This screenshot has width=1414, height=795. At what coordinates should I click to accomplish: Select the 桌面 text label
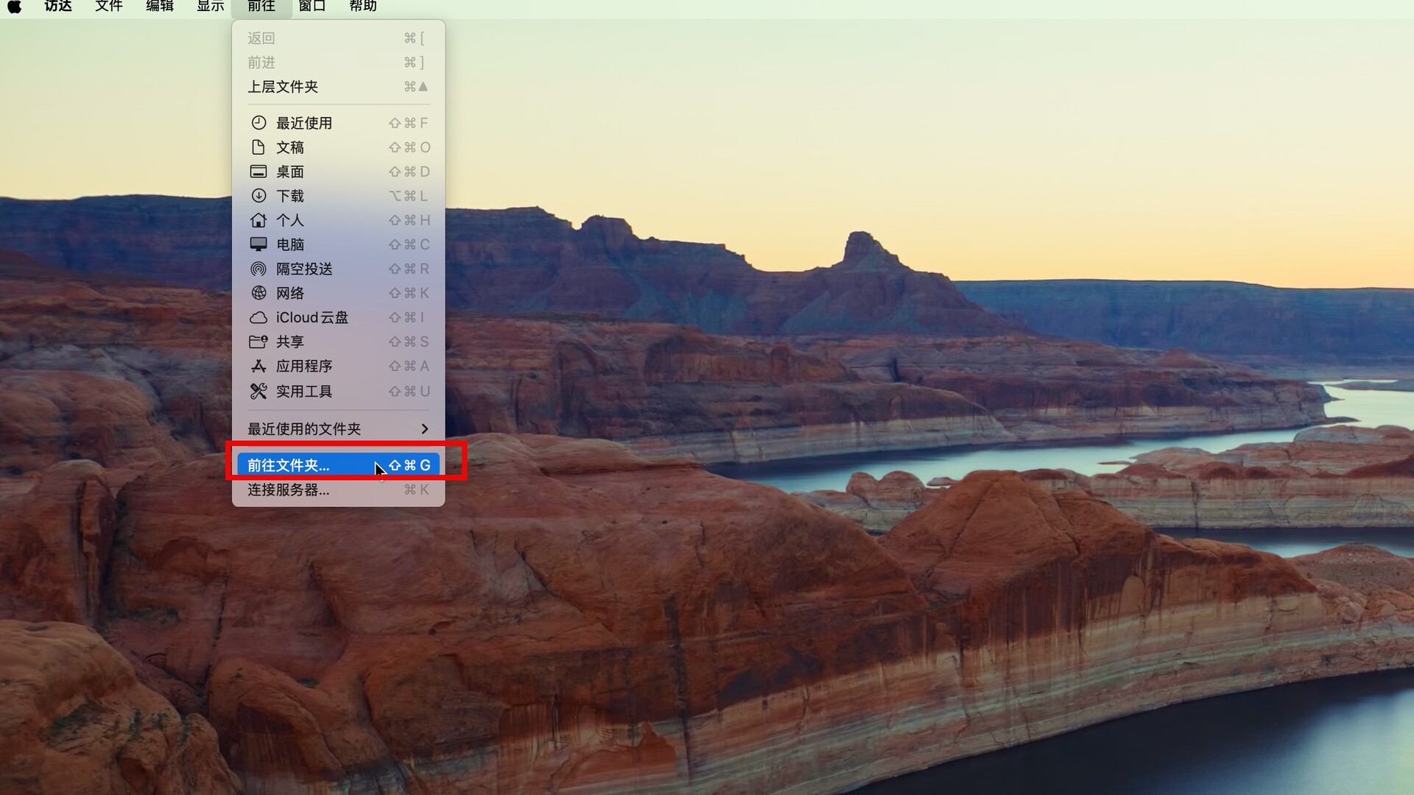[290, 172]
